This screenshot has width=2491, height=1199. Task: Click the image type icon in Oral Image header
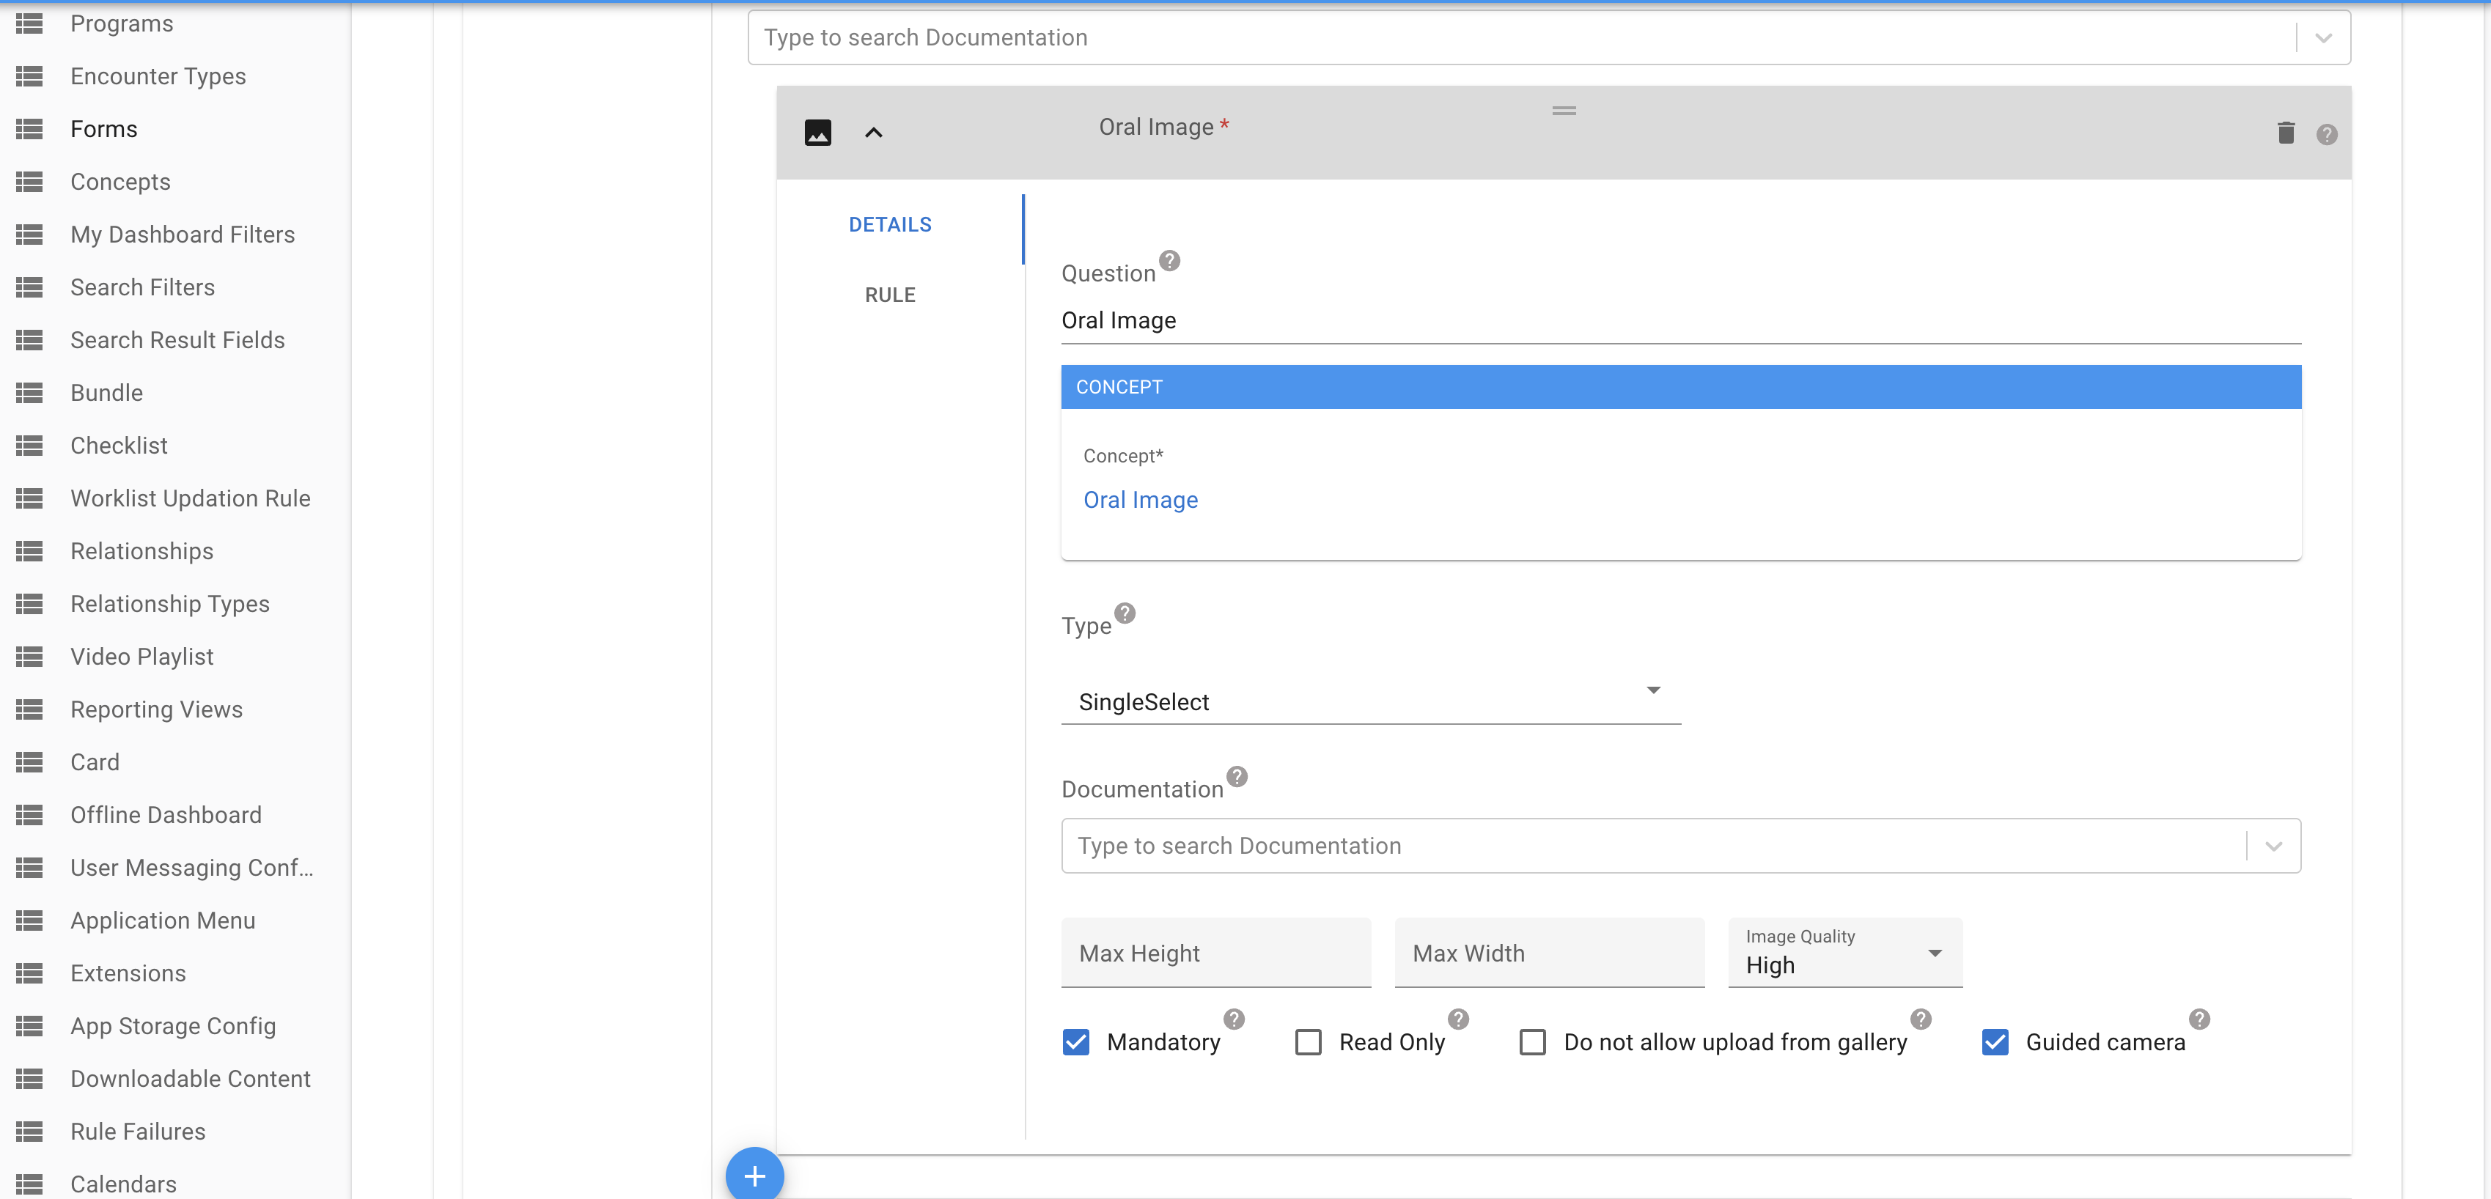(818, 133)
